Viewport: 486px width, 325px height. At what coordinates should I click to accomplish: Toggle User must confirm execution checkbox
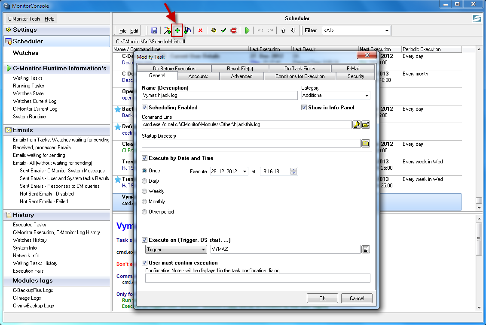144,263
